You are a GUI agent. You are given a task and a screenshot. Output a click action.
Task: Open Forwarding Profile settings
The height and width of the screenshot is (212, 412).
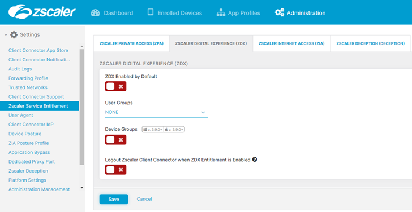click(x=28, y=78)
